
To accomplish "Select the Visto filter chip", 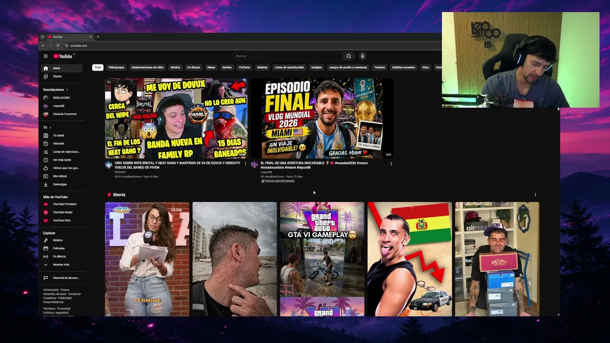I will [426, 67].
